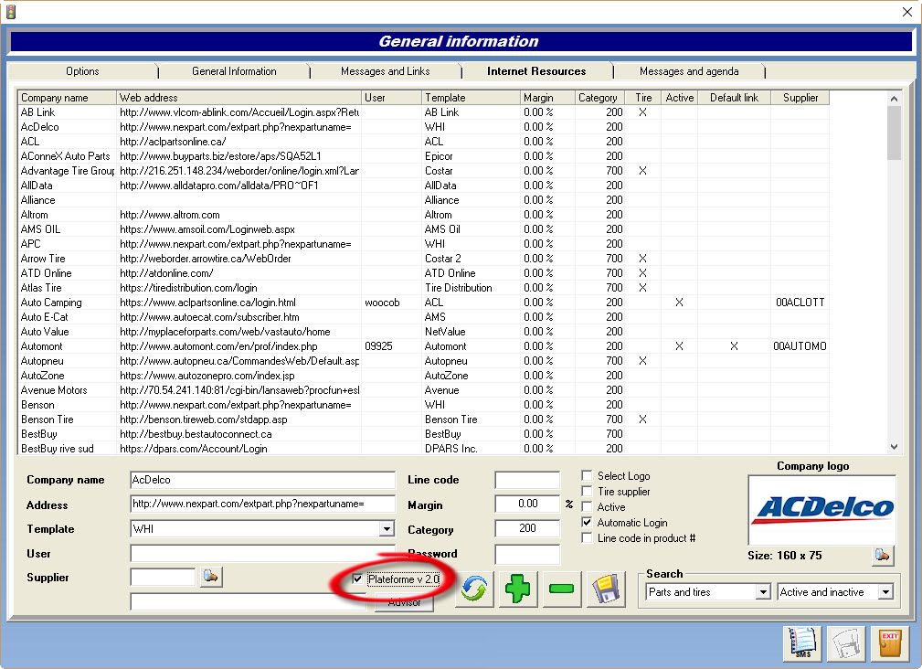Close the General information window

click(907, 12)
